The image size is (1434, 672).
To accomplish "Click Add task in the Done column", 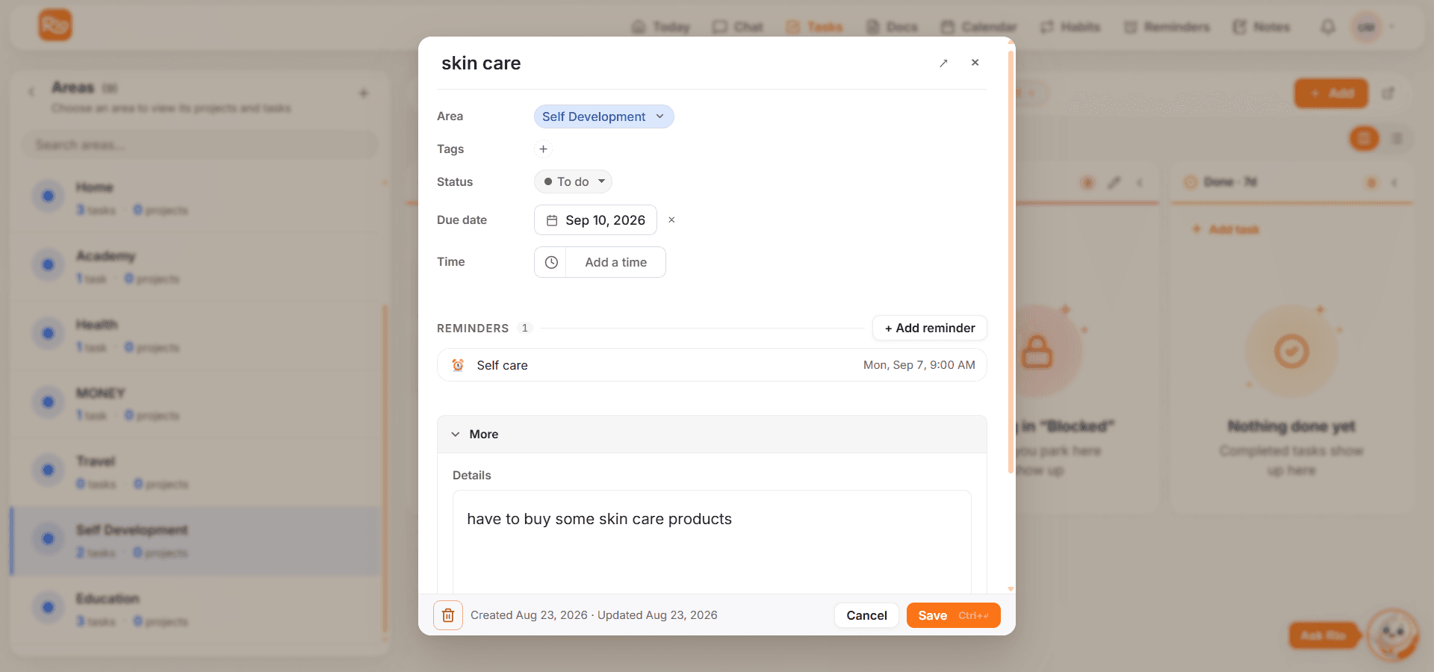I will coord(1226,229).
